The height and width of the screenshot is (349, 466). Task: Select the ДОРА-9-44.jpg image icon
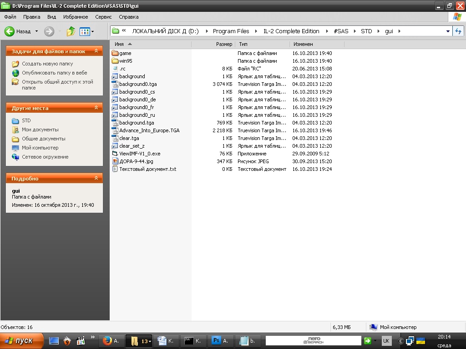click(x=115, y=161)
